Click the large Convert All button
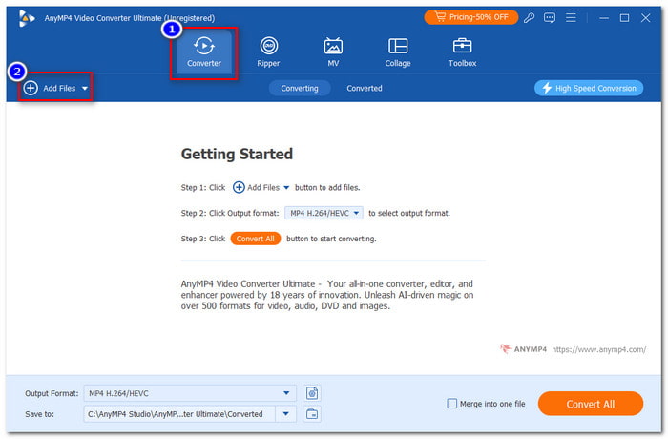668x439 pixels. click(x=591, y=404)
